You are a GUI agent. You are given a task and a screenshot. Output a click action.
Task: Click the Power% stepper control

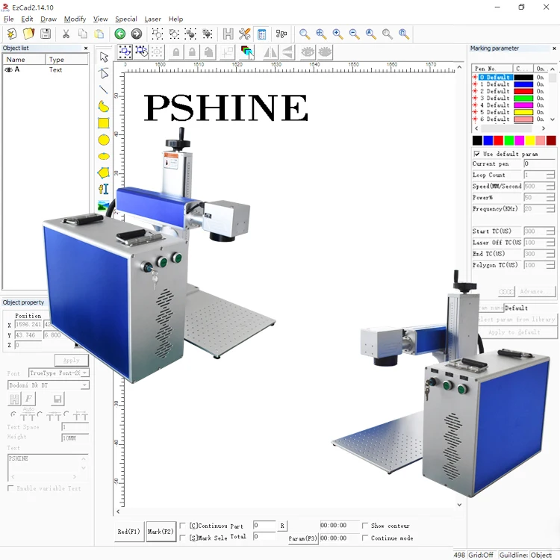(x=550, y=198)
